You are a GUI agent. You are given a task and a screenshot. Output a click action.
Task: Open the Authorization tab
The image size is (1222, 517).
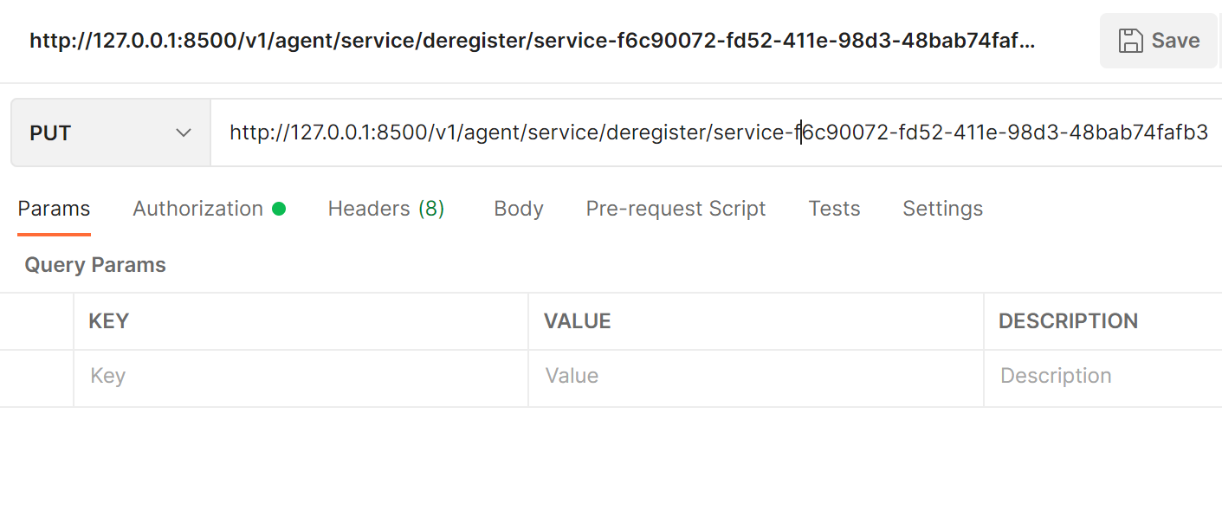coord(197,209)
